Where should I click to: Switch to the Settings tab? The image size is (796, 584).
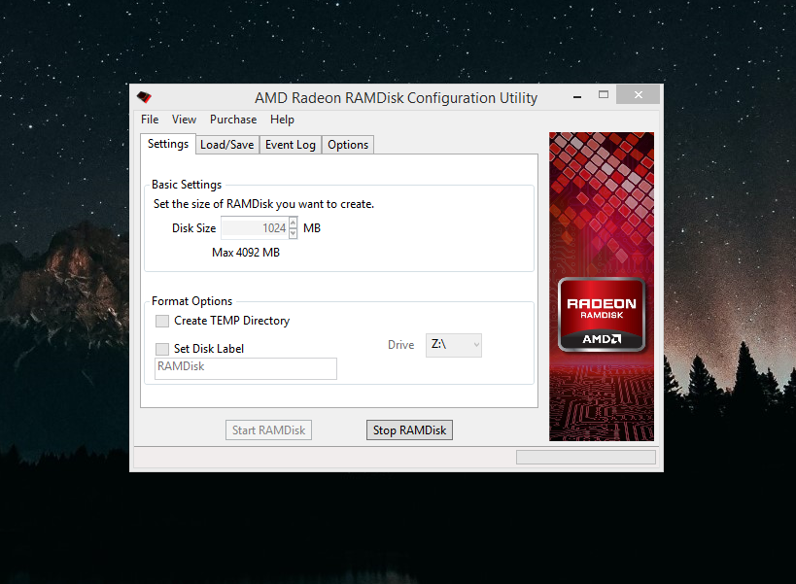[168, 144]
